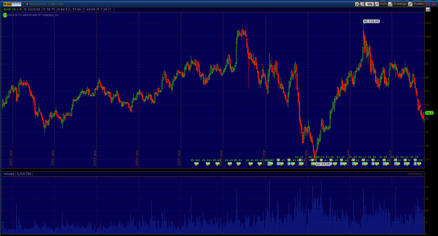Click the symbol link color squares icon

point(27,4)
